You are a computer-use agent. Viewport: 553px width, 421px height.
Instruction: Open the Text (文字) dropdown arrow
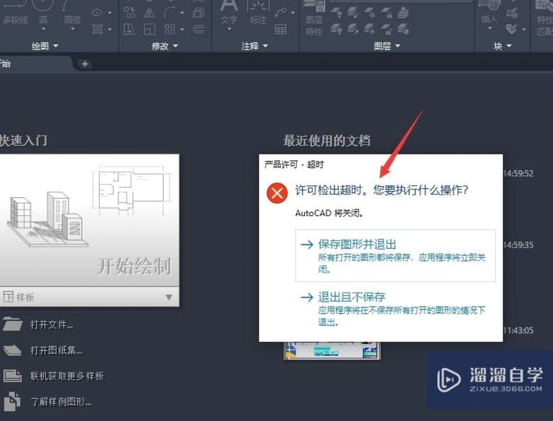[x=230, y=29]
